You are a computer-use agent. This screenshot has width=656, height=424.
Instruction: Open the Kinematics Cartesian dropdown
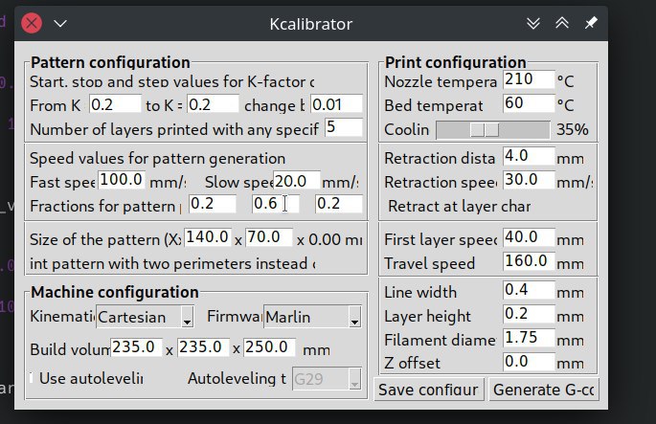click(x=145, y=317)
